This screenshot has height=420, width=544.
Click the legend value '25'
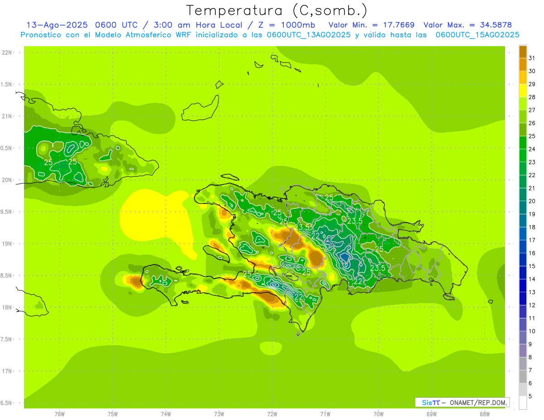[x=532, y=136]
